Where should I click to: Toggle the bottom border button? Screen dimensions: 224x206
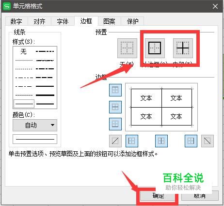[115, 124]
